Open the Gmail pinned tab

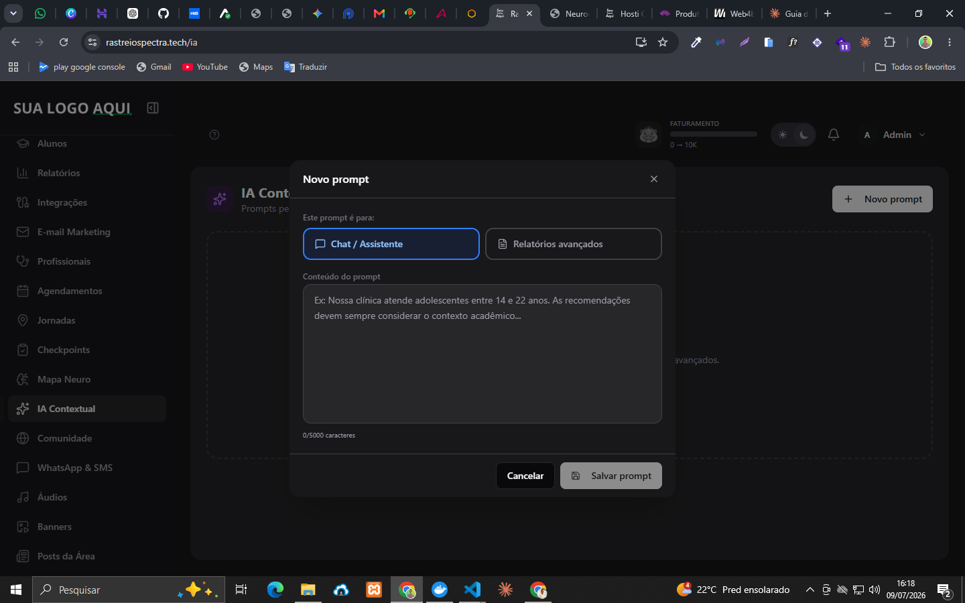point(379,13)
